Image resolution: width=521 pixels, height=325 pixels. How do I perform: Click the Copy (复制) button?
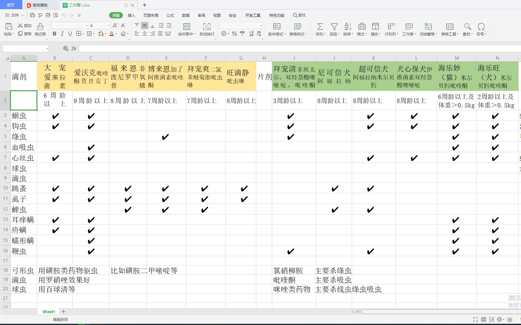tap(25, 34)
